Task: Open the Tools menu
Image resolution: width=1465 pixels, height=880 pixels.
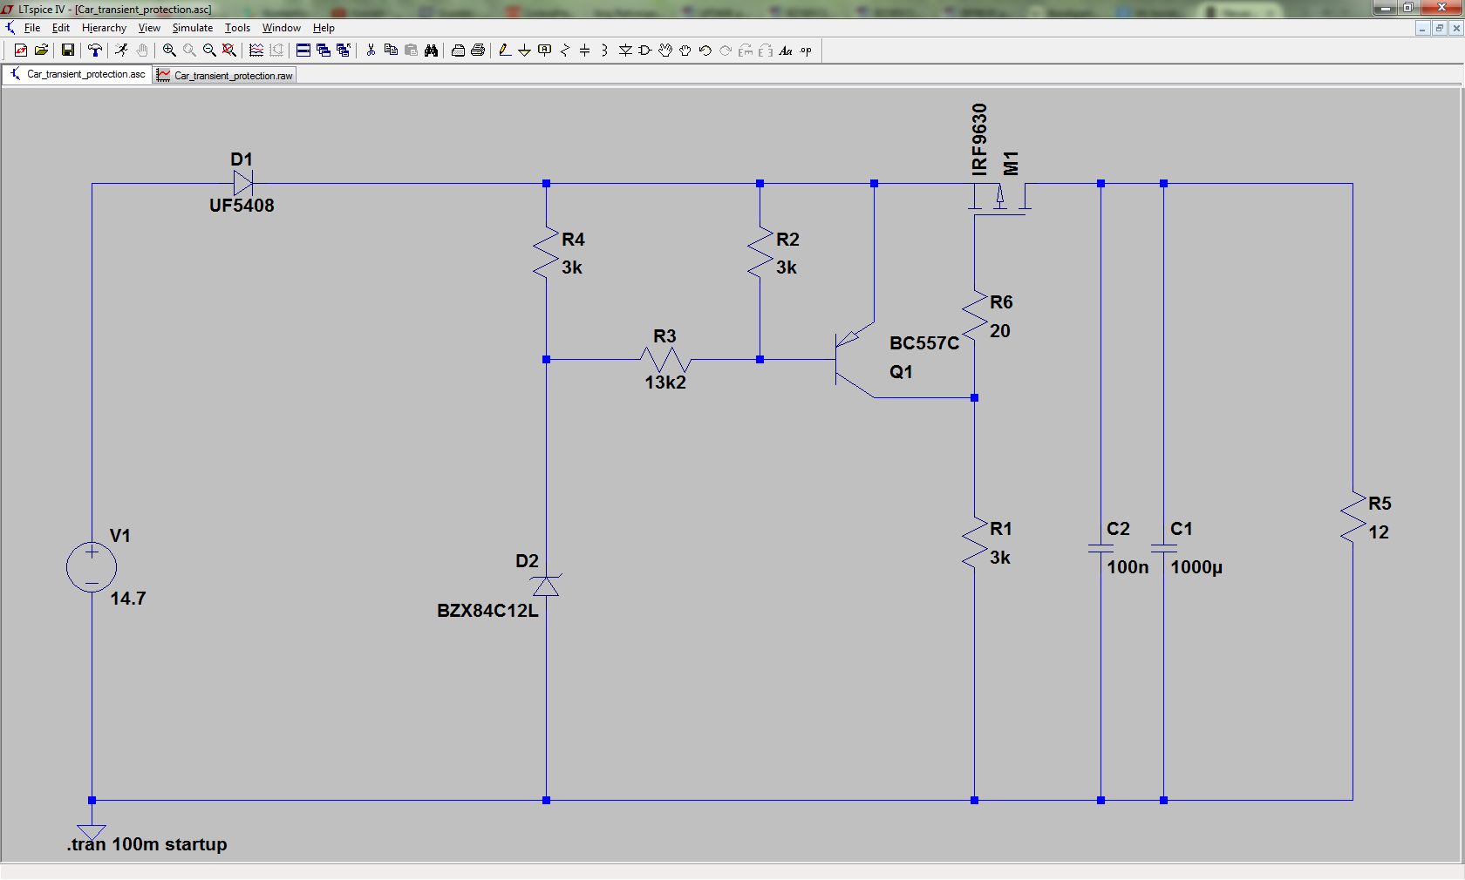Action: 237,28
